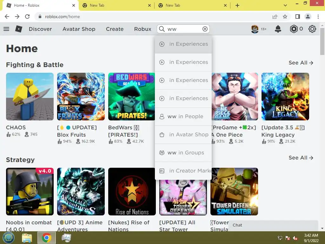Image resolution: width=325 pixels, height=244 pixels.
Task: Reload the Roblox page
Action: click(27, 17)
